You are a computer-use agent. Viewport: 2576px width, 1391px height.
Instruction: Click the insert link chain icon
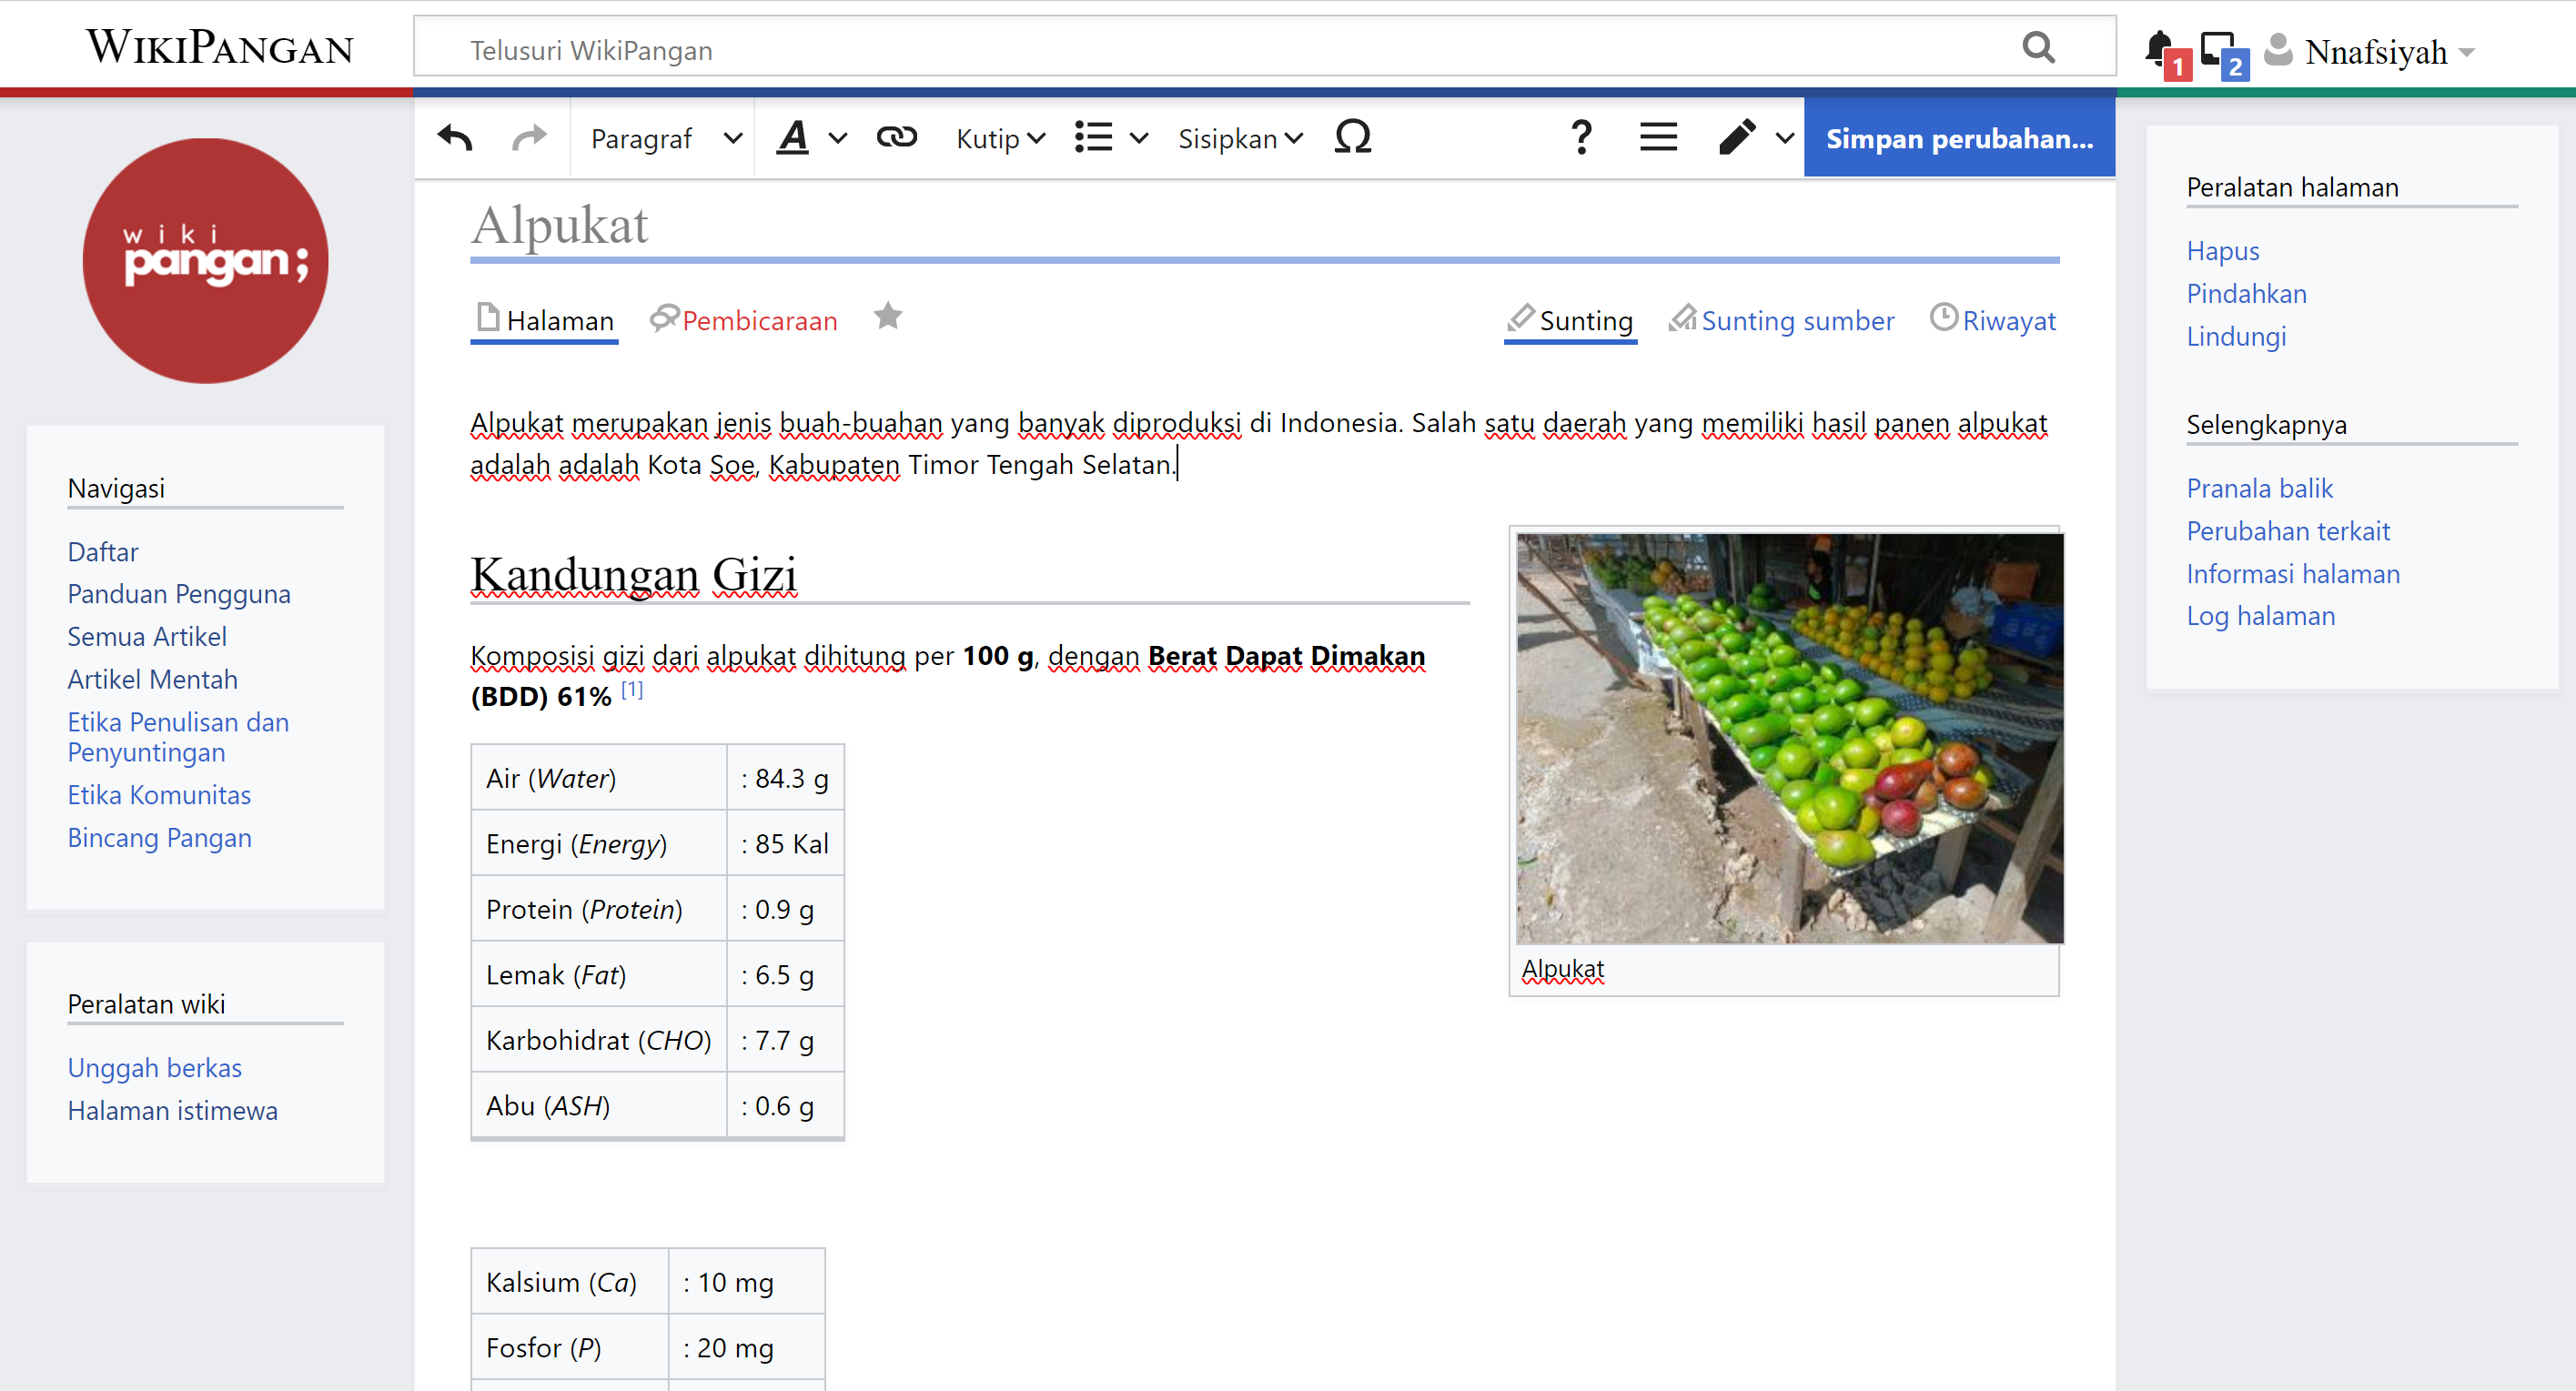(896, 137)
